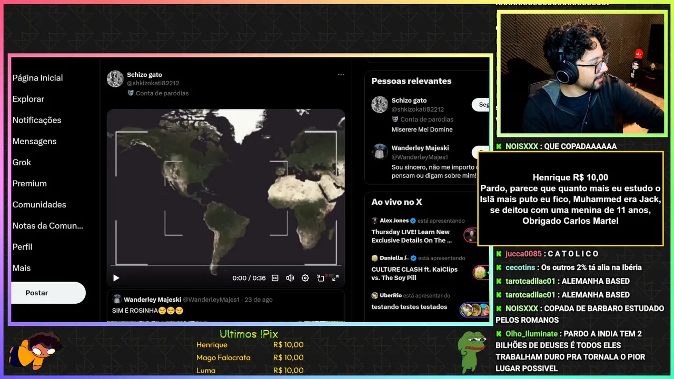
Task: Mute the video with the speaker icon
Action: (x=290, y=278)
